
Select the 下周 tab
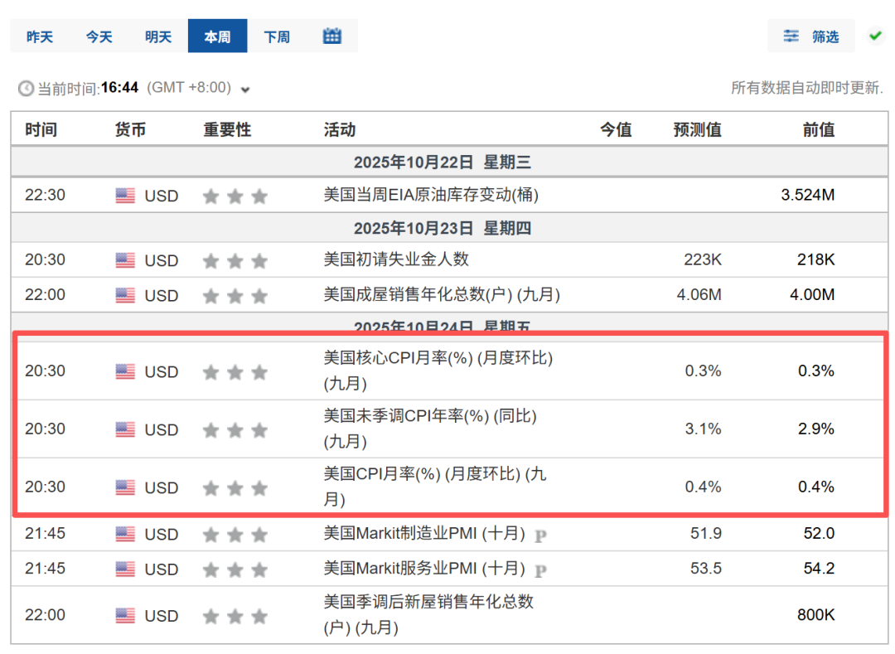point(277,36)
